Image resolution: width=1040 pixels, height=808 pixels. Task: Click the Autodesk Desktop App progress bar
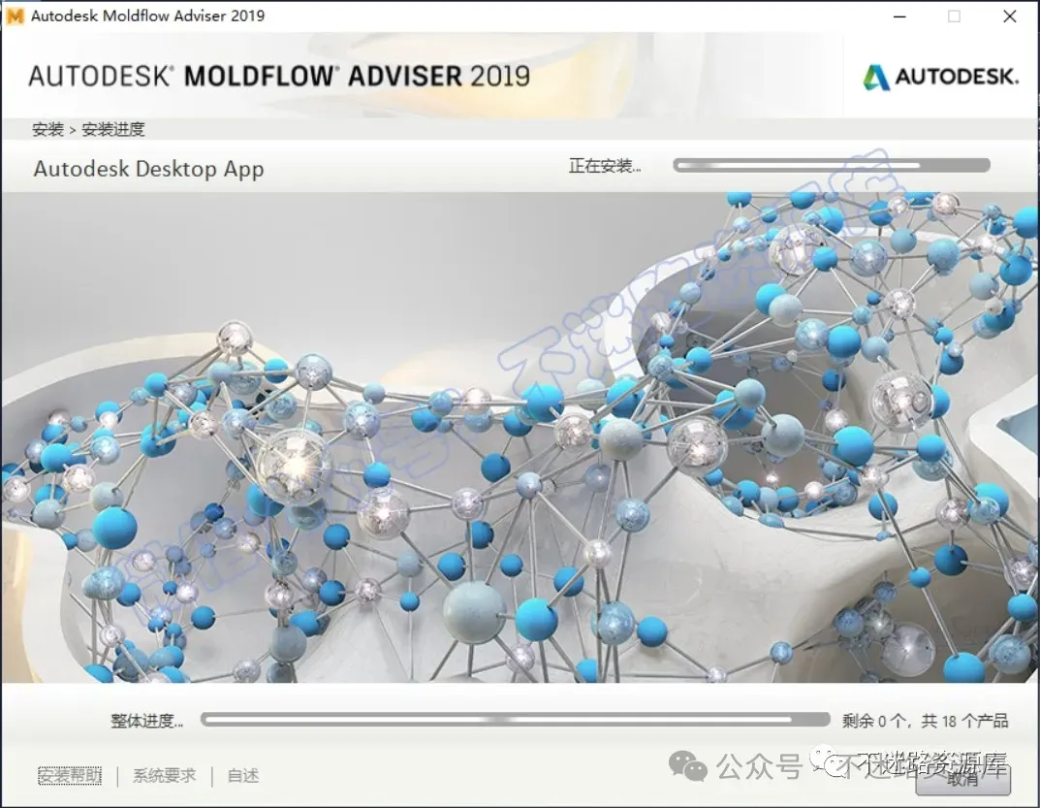pyautogui.click(x=832, y=165)
